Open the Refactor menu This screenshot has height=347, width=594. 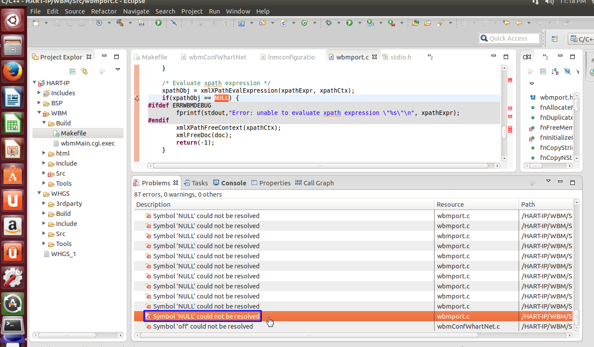[x=104, y=11]
